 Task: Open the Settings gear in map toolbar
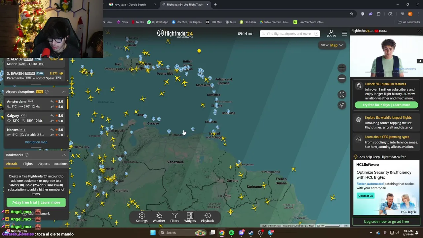(142, 218)
